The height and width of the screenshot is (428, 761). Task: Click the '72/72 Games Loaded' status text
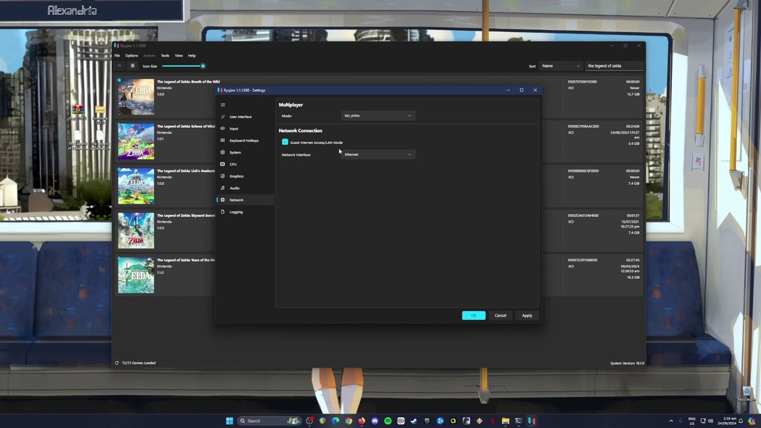click(139, 363)
